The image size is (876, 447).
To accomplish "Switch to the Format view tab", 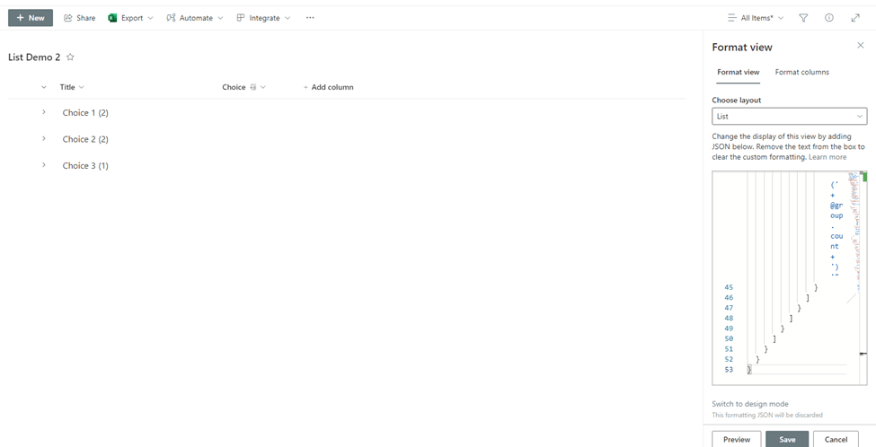I will pyautogui.click(x=738, y=72).
